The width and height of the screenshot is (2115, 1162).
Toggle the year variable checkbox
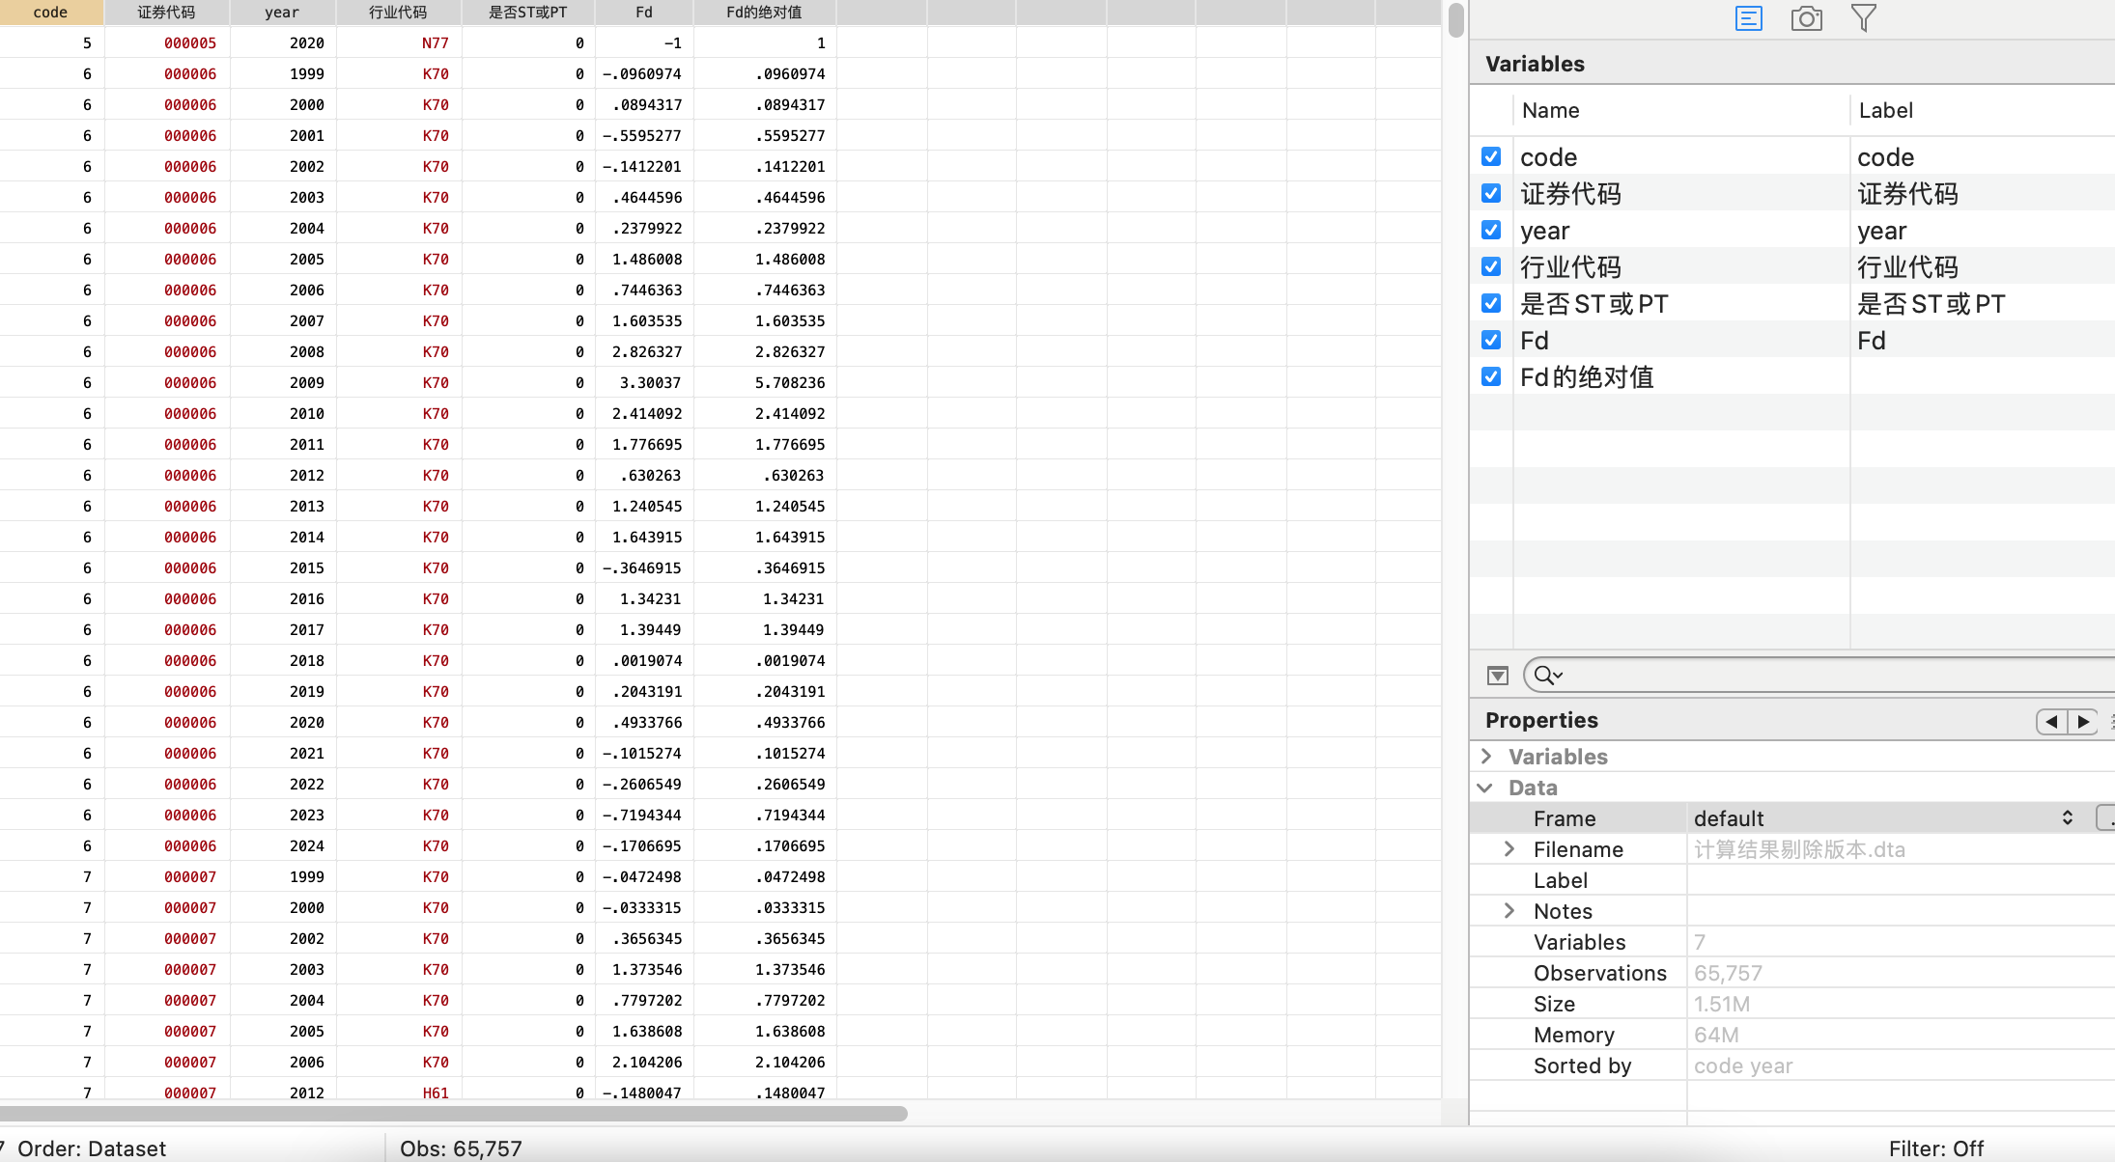point(1491,230)
